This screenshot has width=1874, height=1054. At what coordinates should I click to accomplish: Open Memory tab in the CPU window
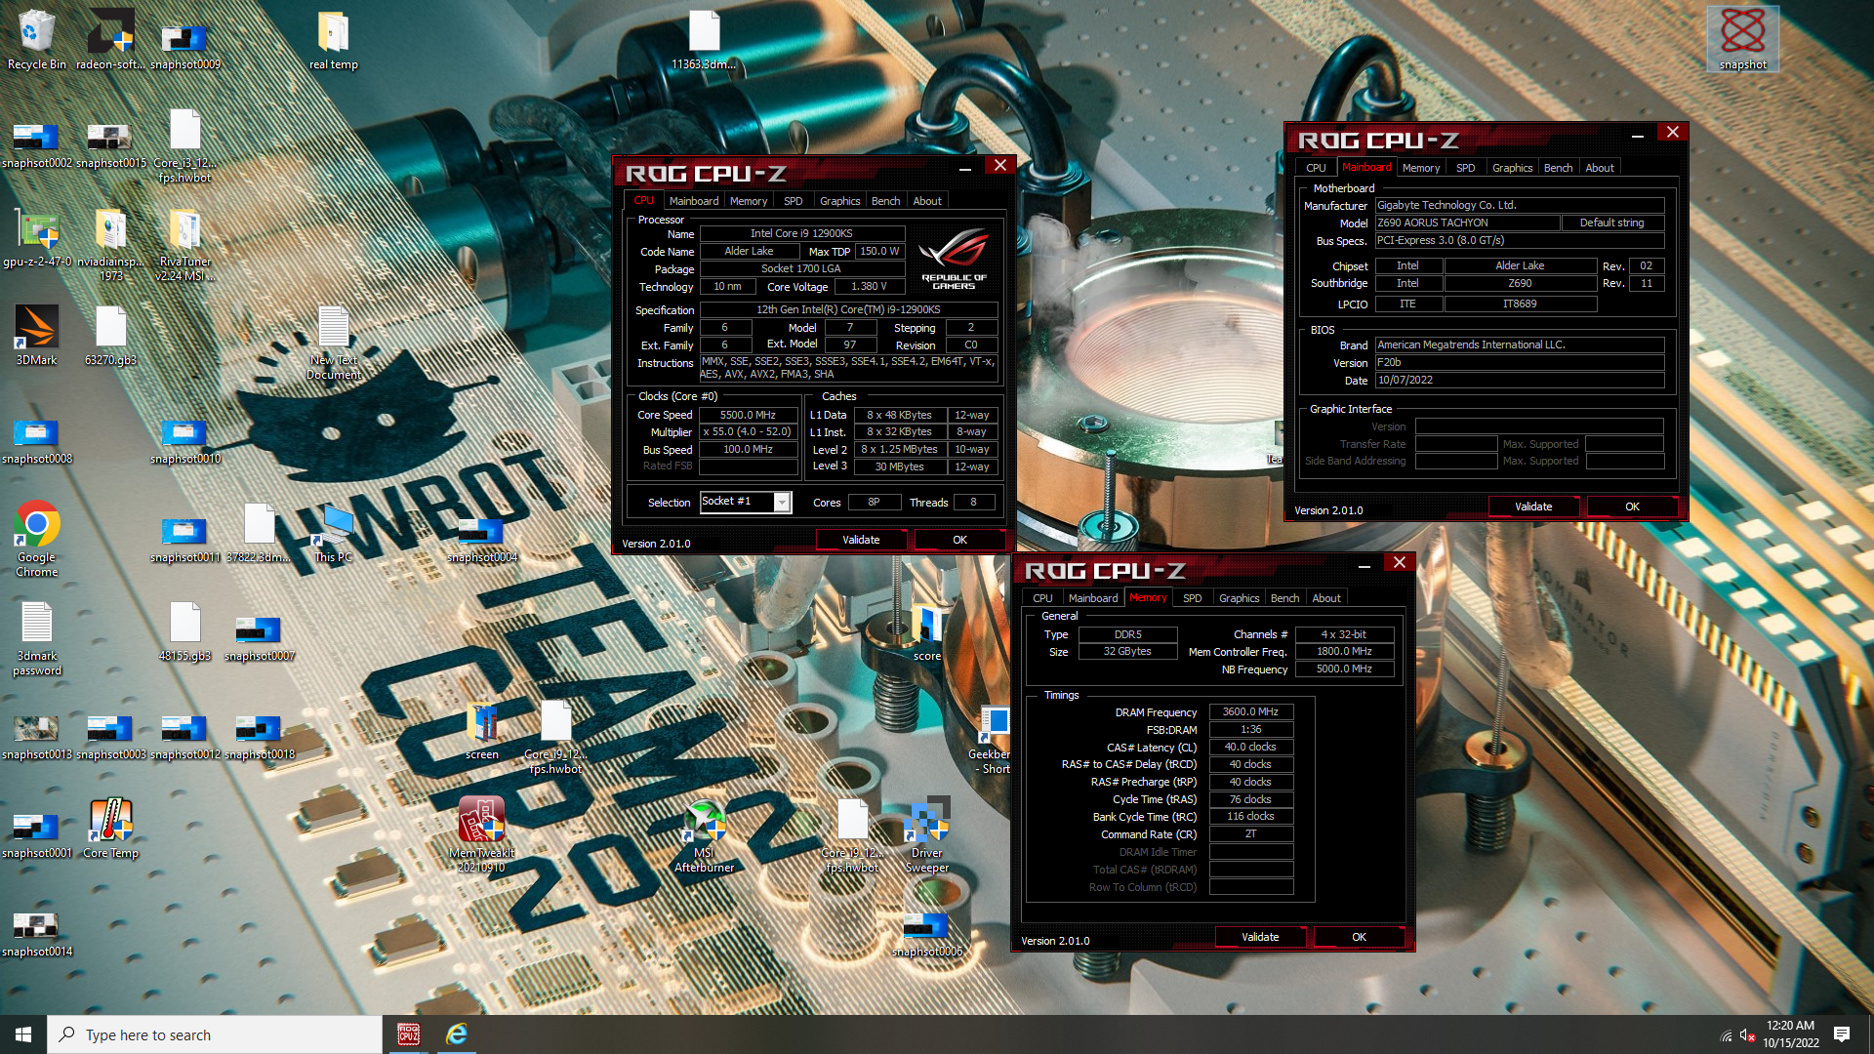tap(749, 201)
